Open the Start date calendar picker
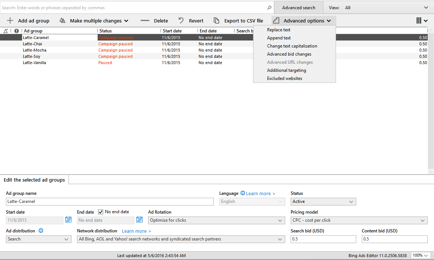Screen dimensions: 434x260 (68, 220)
